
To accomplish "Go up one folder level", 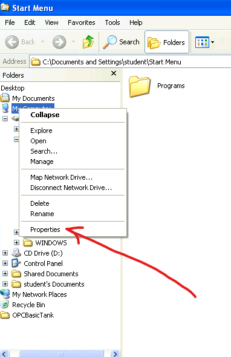I will pos(88,42).
